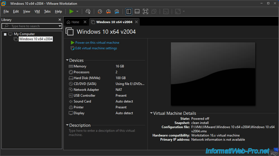This screenshot has height=156, width=279.
Task: Open the VM menu
Action: (37, 11)
